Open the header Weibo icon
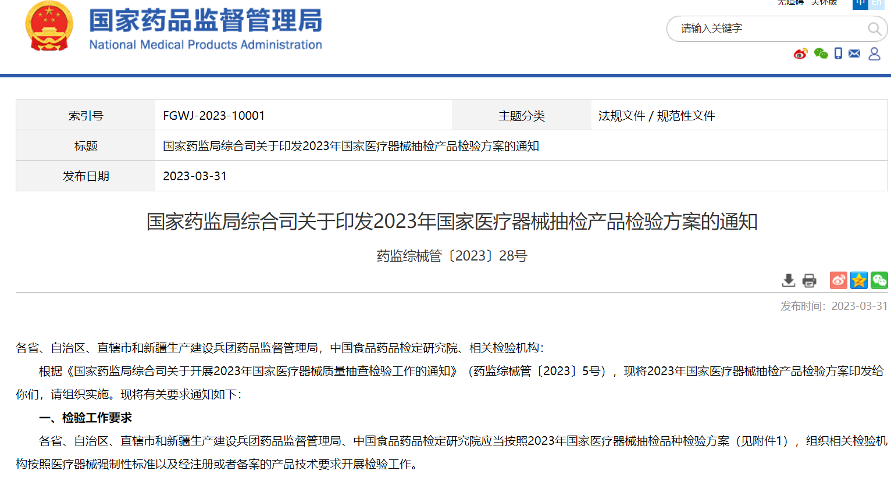 (801, 53)
